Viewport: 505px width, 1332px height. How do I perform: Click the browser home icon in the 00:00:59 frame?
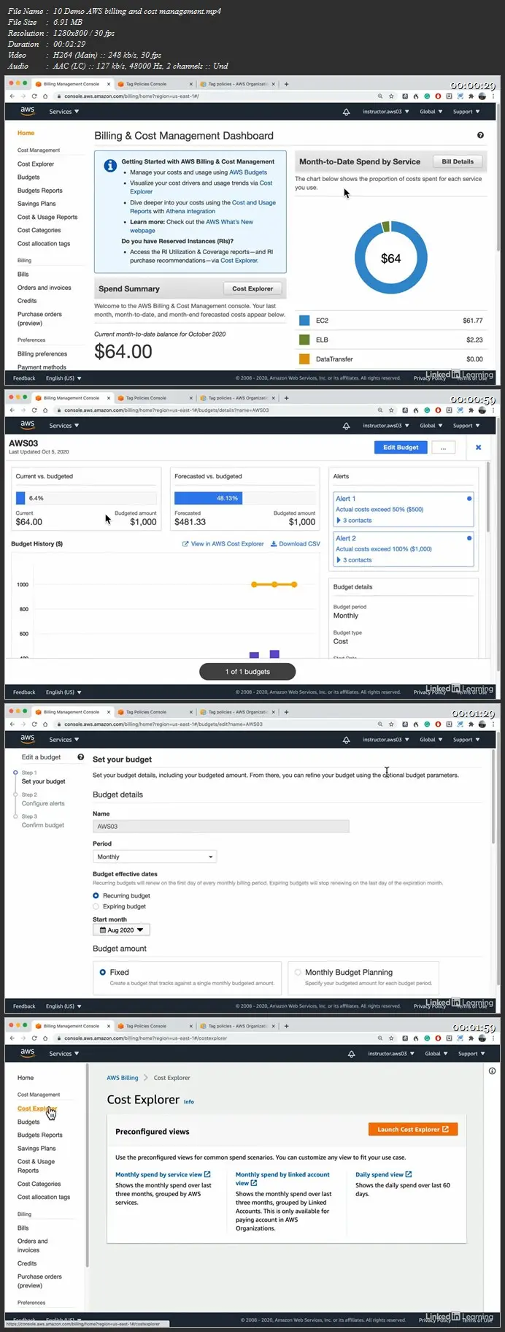tap(45, 410)
